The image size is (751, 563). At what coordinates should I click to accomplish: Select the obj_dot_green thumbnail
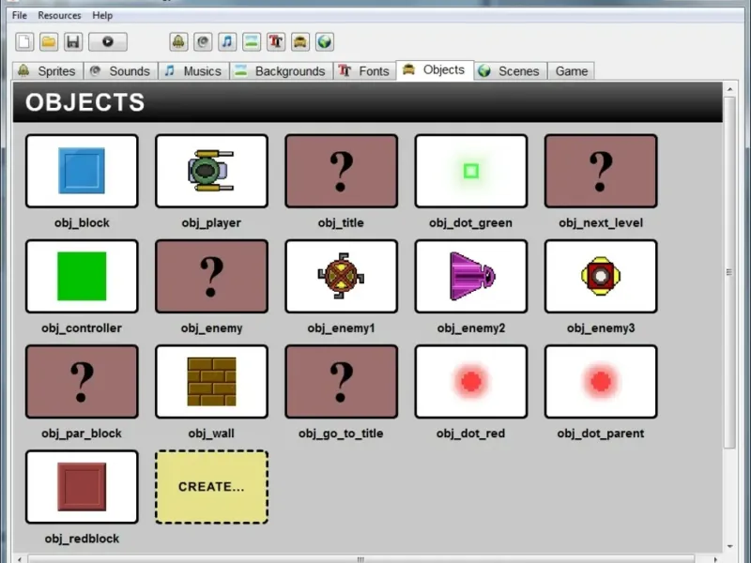[x=471, y=171]
